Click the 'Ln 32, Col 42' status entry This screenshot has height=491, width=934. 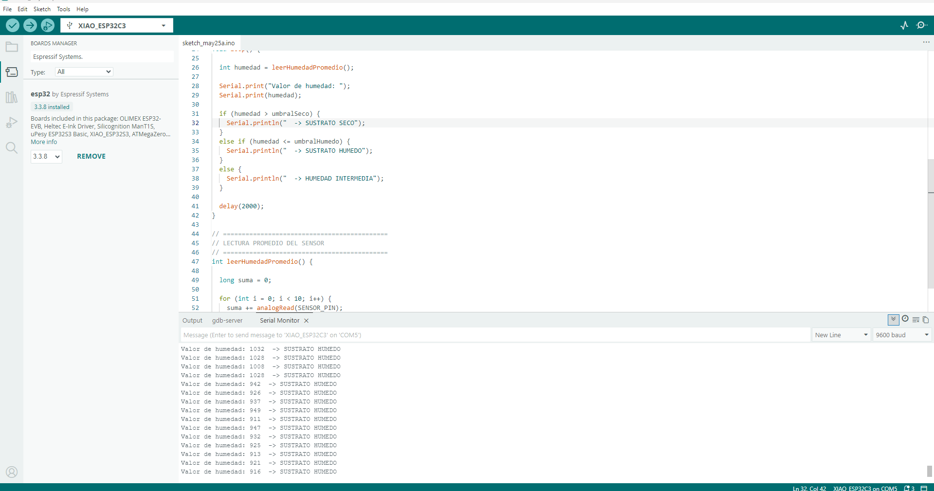809,488
